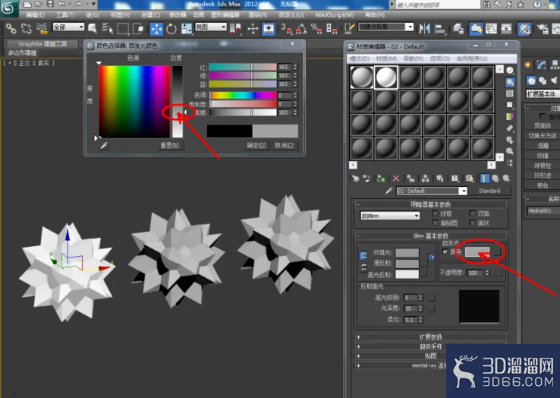Pick material from object eyedropper
The image size is (560, 398).
[x=389, y=191]
